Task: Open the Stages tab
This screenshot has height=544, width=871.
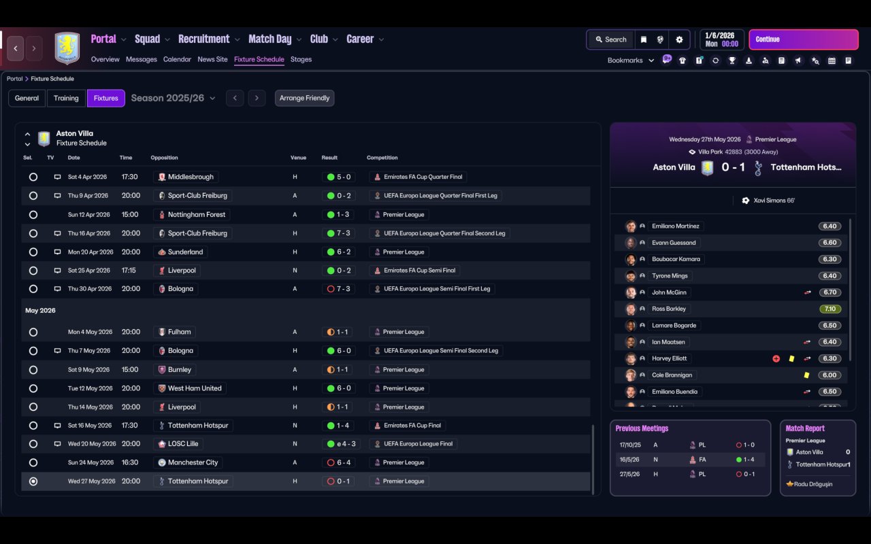Action: pos(301,59)
